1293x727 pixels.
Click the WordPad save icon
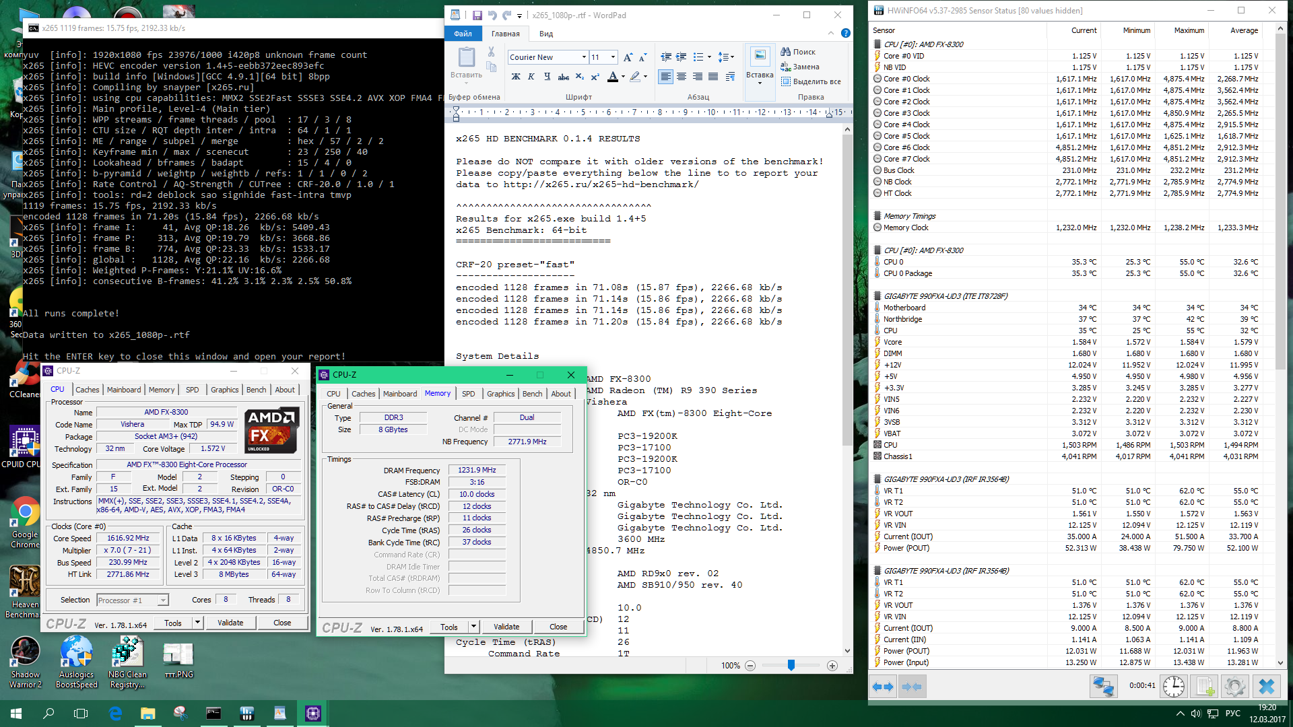(477, 15)
